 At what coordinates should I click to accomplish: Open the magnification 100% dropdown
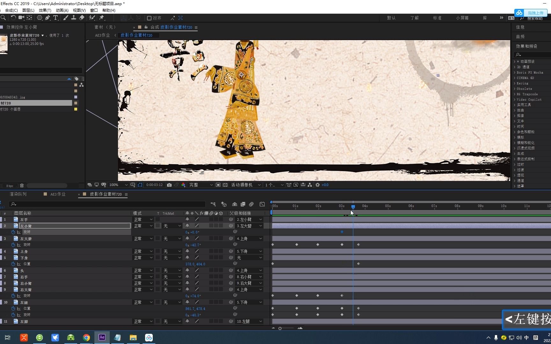coord(118,185)
